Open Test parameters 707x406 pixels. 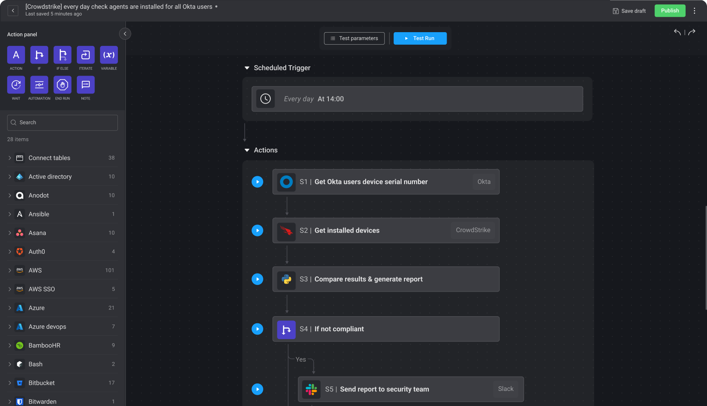(x=354, y=38)
